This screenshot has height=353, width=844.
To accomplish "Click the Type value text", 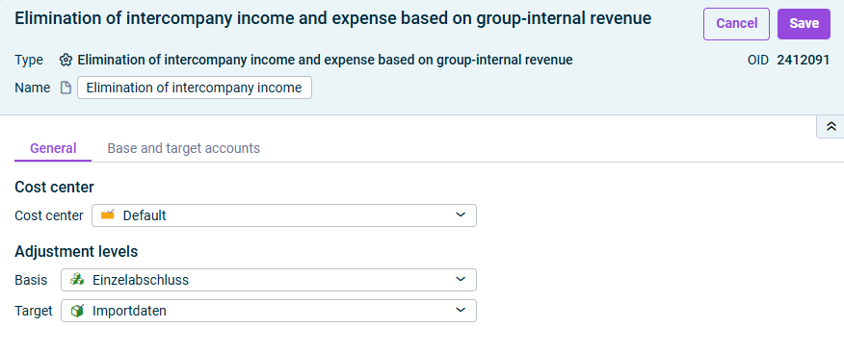I will pyautogui.click(x=325, y=61).
